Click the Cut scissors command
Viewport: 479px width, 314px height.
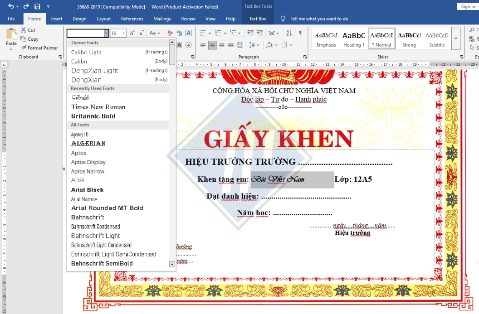tap(28, 30)
